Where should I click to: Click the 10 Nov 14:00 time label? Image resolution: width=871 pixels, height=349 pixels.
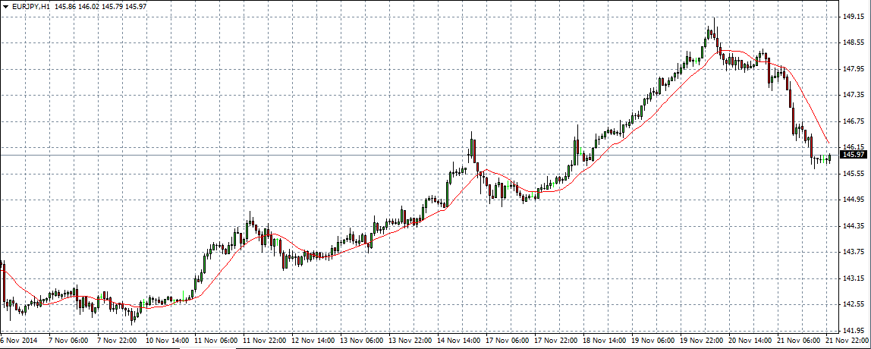click(166, 340)
